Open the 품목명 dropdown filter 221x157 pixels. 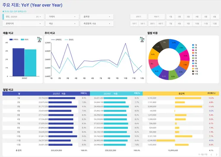click(x=97, y=17)
